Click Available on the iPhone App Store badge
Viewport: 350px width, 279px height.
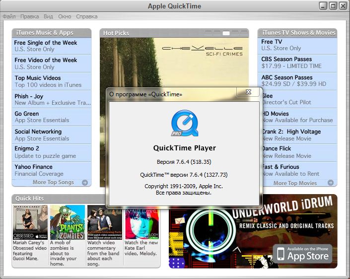click(x=302, y=254)
